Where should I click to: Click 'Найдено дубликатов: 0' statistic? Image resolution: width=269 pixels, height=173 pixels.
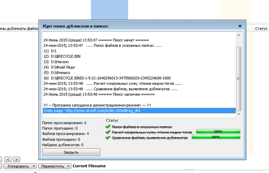click(63, 145)
